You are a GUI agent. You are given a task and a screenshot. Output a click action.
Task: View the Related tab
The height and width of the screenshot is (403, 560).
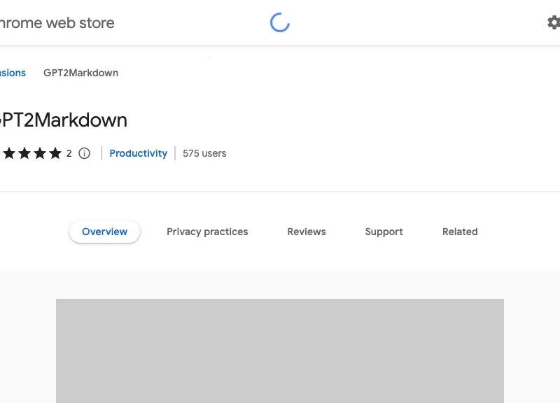tap(460, 232)
